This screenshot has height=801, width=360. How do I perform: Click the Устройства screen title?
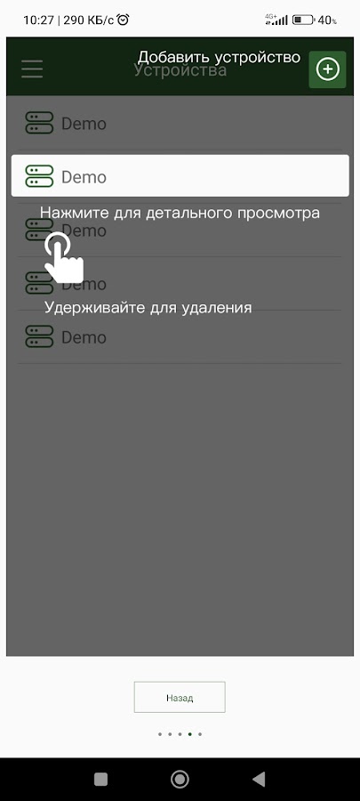click(x=180, y=69)
